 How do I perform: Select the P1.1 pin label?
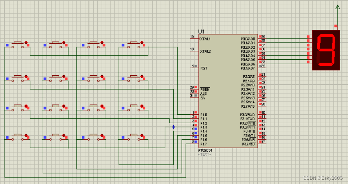coord(204,119)
